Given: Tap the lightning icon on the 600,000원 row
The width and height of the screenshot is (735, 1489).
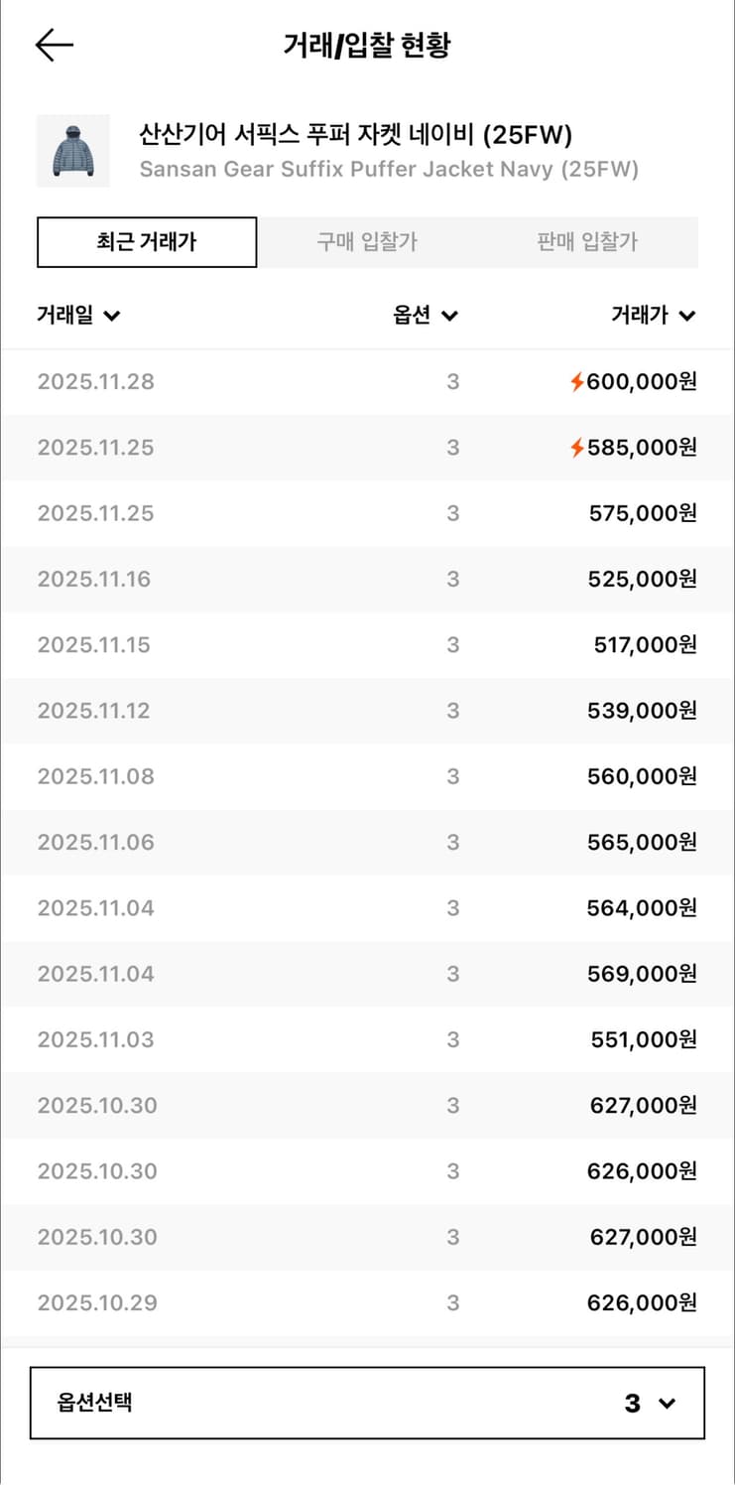Looking at the screenshot, I should [576, 382].
